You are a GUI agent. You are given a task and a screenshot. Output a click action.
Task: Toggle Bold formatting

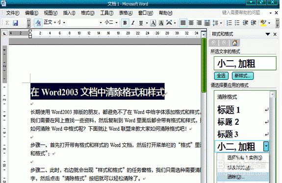(x=125, y=23)
